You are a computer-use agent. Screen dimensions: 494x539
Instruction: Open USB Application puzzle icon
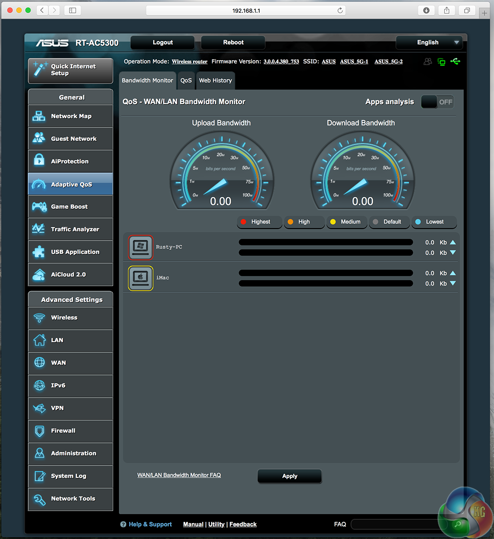click(38, 252)
